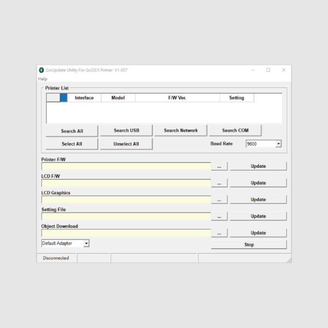Update the LCD F/W
Image resolution: width=328 pixels, height=328 pixels.
pyautogui.click(x=258, y=183)
